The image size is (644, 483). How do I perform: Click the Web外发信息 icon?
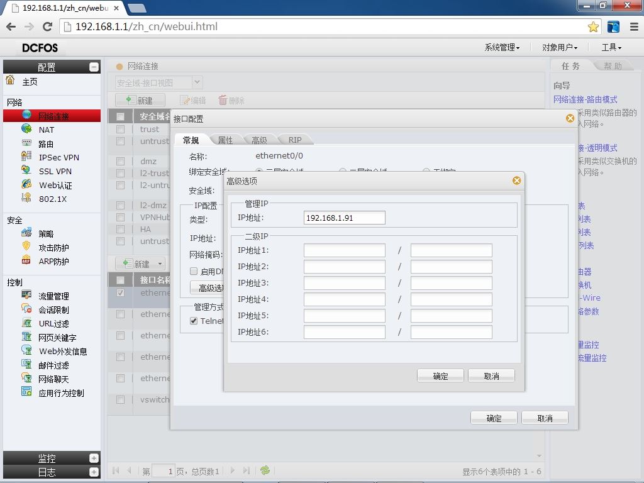click(26, 350)
